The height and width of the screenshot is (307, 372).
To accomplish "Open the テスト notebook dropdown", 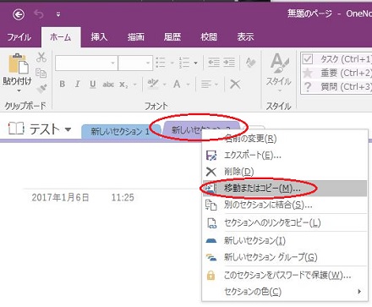I will tap(68, 129).
